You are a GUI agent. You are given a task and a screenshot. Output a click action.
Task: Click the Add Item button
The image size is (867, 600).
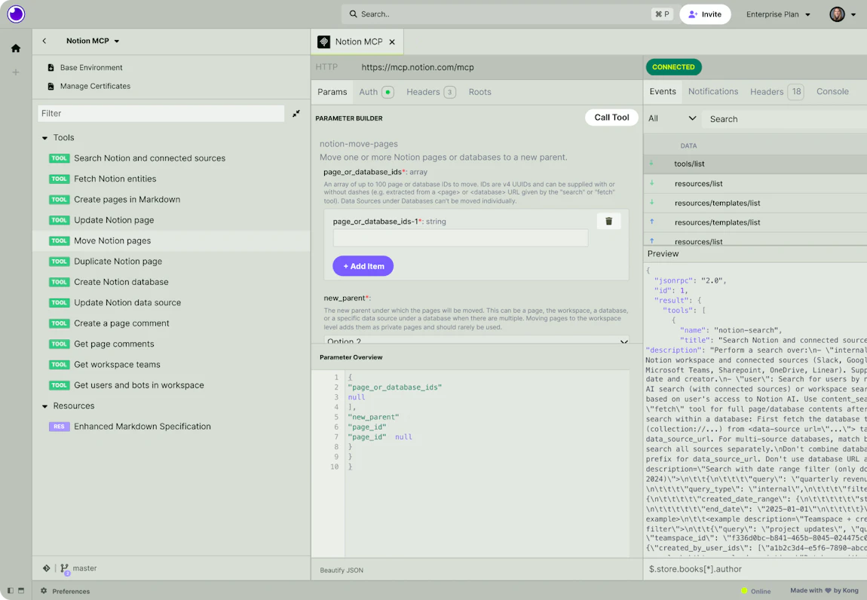click(363, 266)
